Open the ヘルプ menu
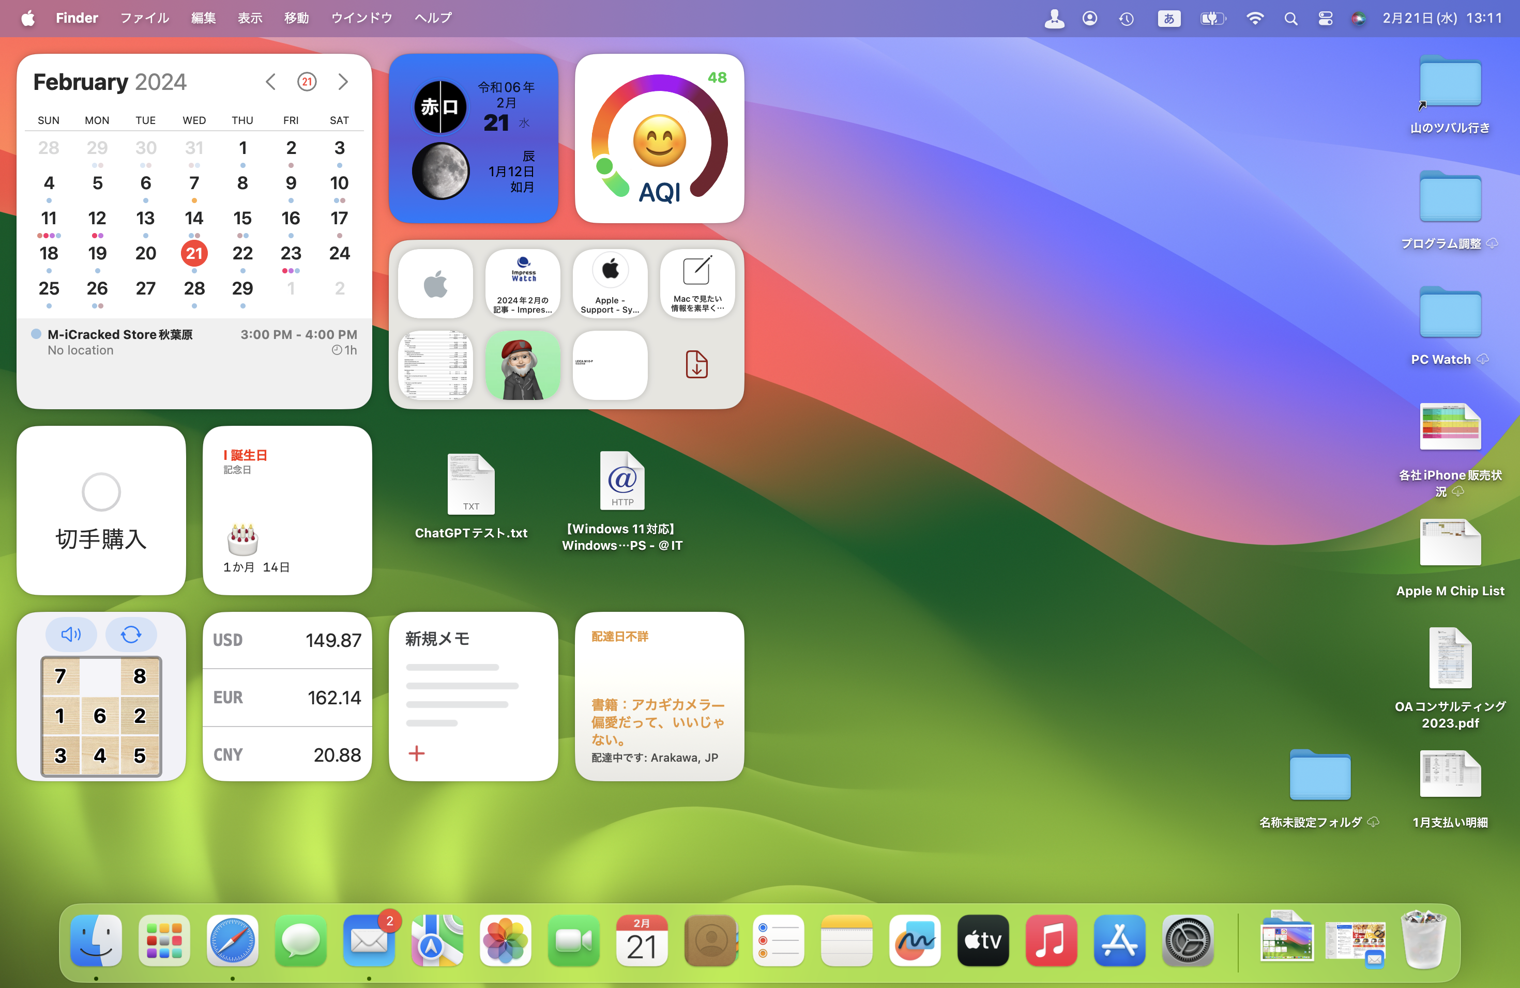This screenshot has height=988, width=1520. 432,18
